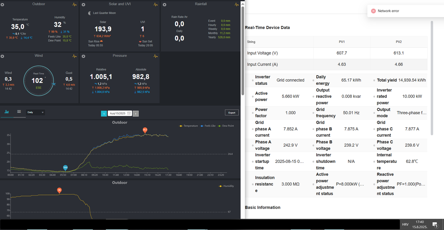Click the PV1 input voltage 607.7 cell
Viewport: 444px width, 230px height.
point(342,53)
